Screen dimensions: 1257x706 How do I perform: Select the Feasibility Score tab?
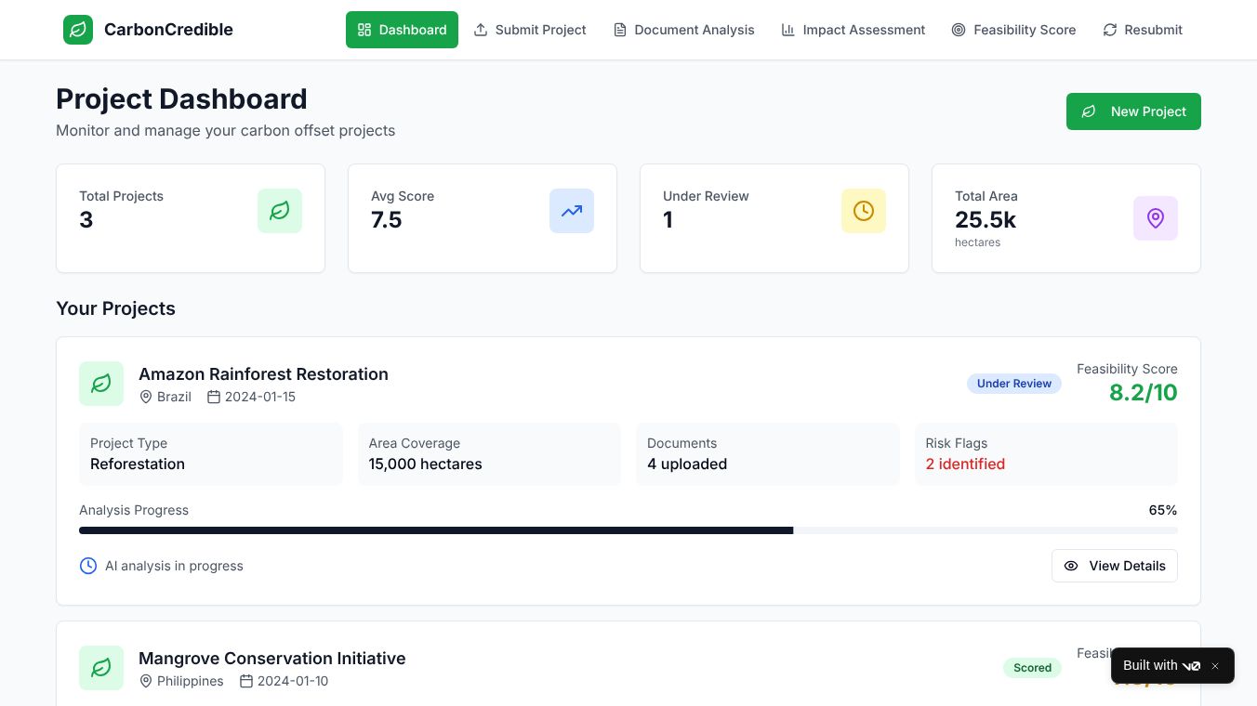point(1013,30)
